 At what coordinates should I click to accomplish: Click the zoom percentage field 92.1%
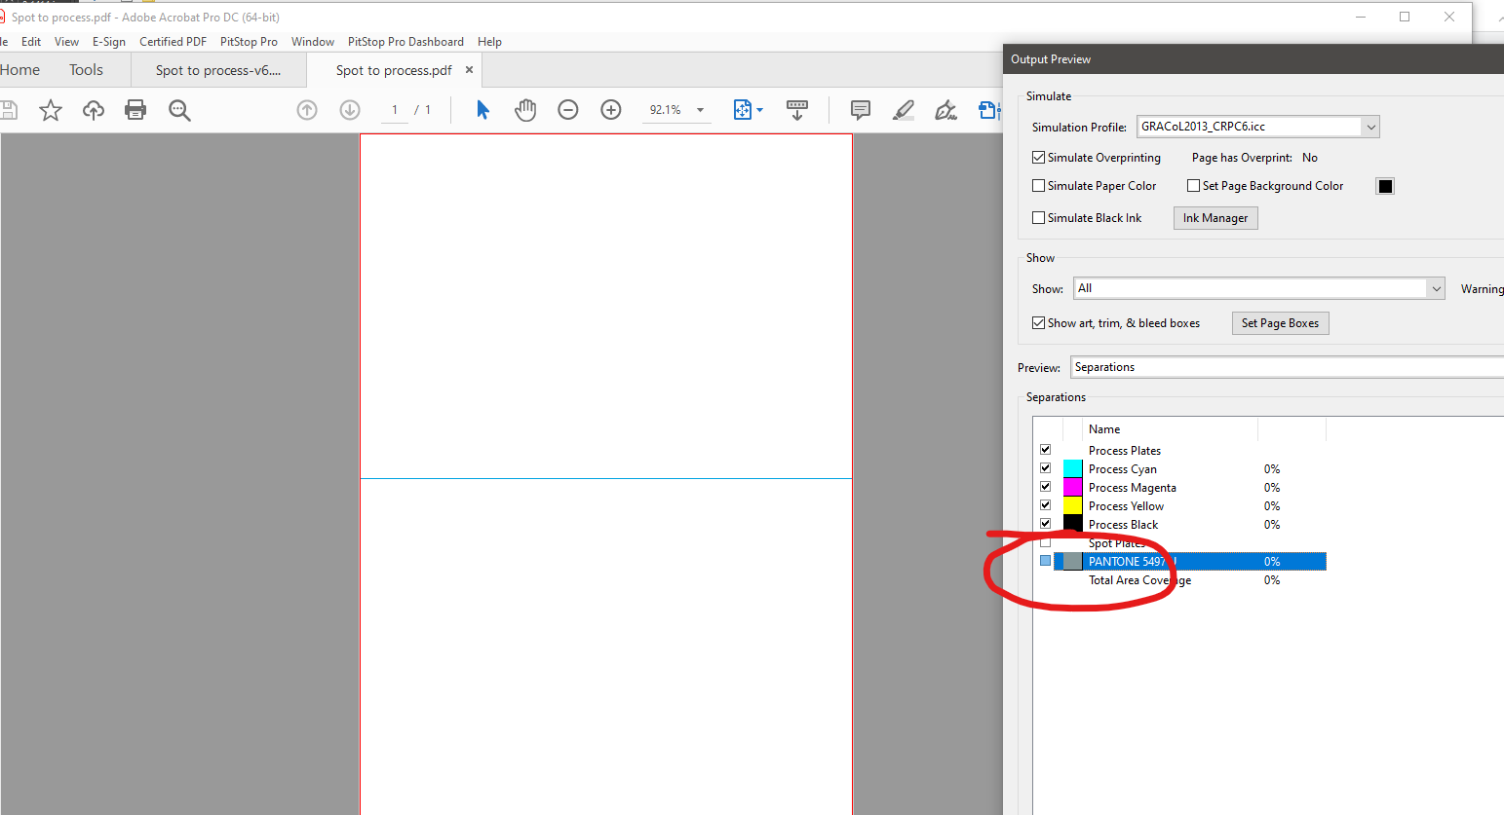click(x=666, y=110)
